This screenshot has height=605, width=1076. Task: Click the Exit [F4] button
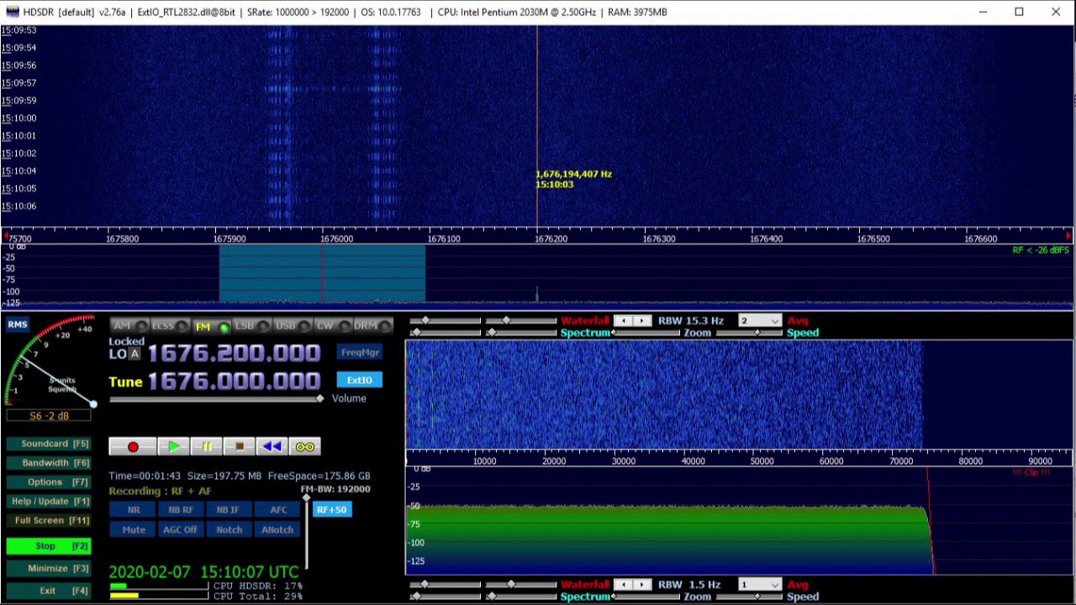(x=49, y=591)
